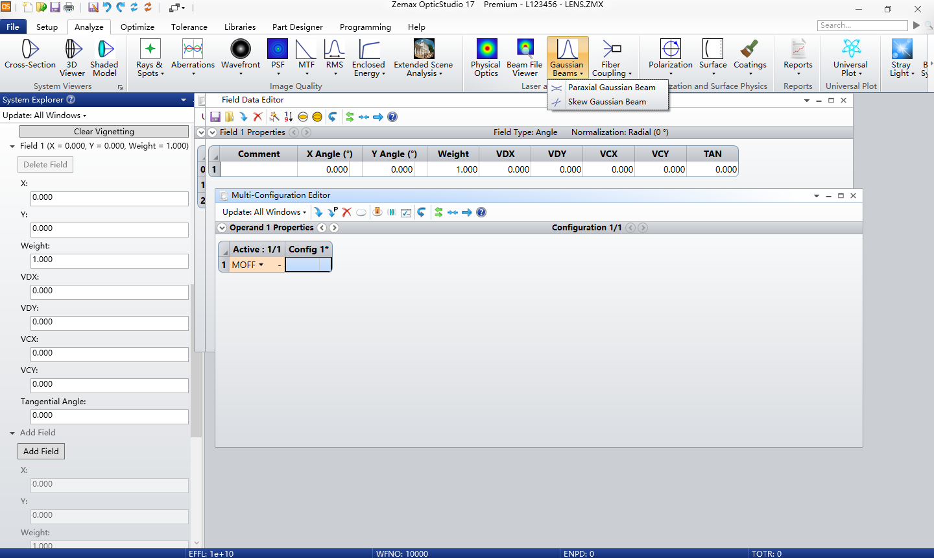The image size is (934, 558).
Task: Save fields using Field Data Editor save icon
Action: click(215, 117)
